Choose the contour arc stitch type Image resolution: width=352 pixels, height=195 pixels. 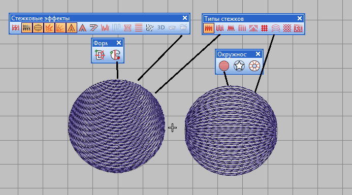click(276, 28)
